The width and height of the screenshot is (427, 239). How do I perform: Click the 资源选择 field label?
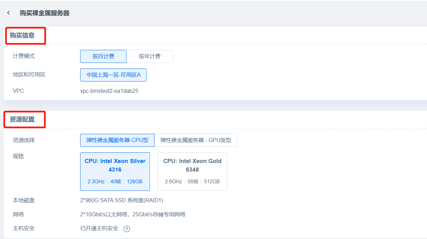24,140
